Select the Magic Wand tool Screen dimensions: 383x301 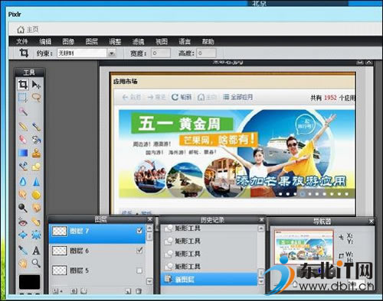pyautogui.click(x=23, y=112)
